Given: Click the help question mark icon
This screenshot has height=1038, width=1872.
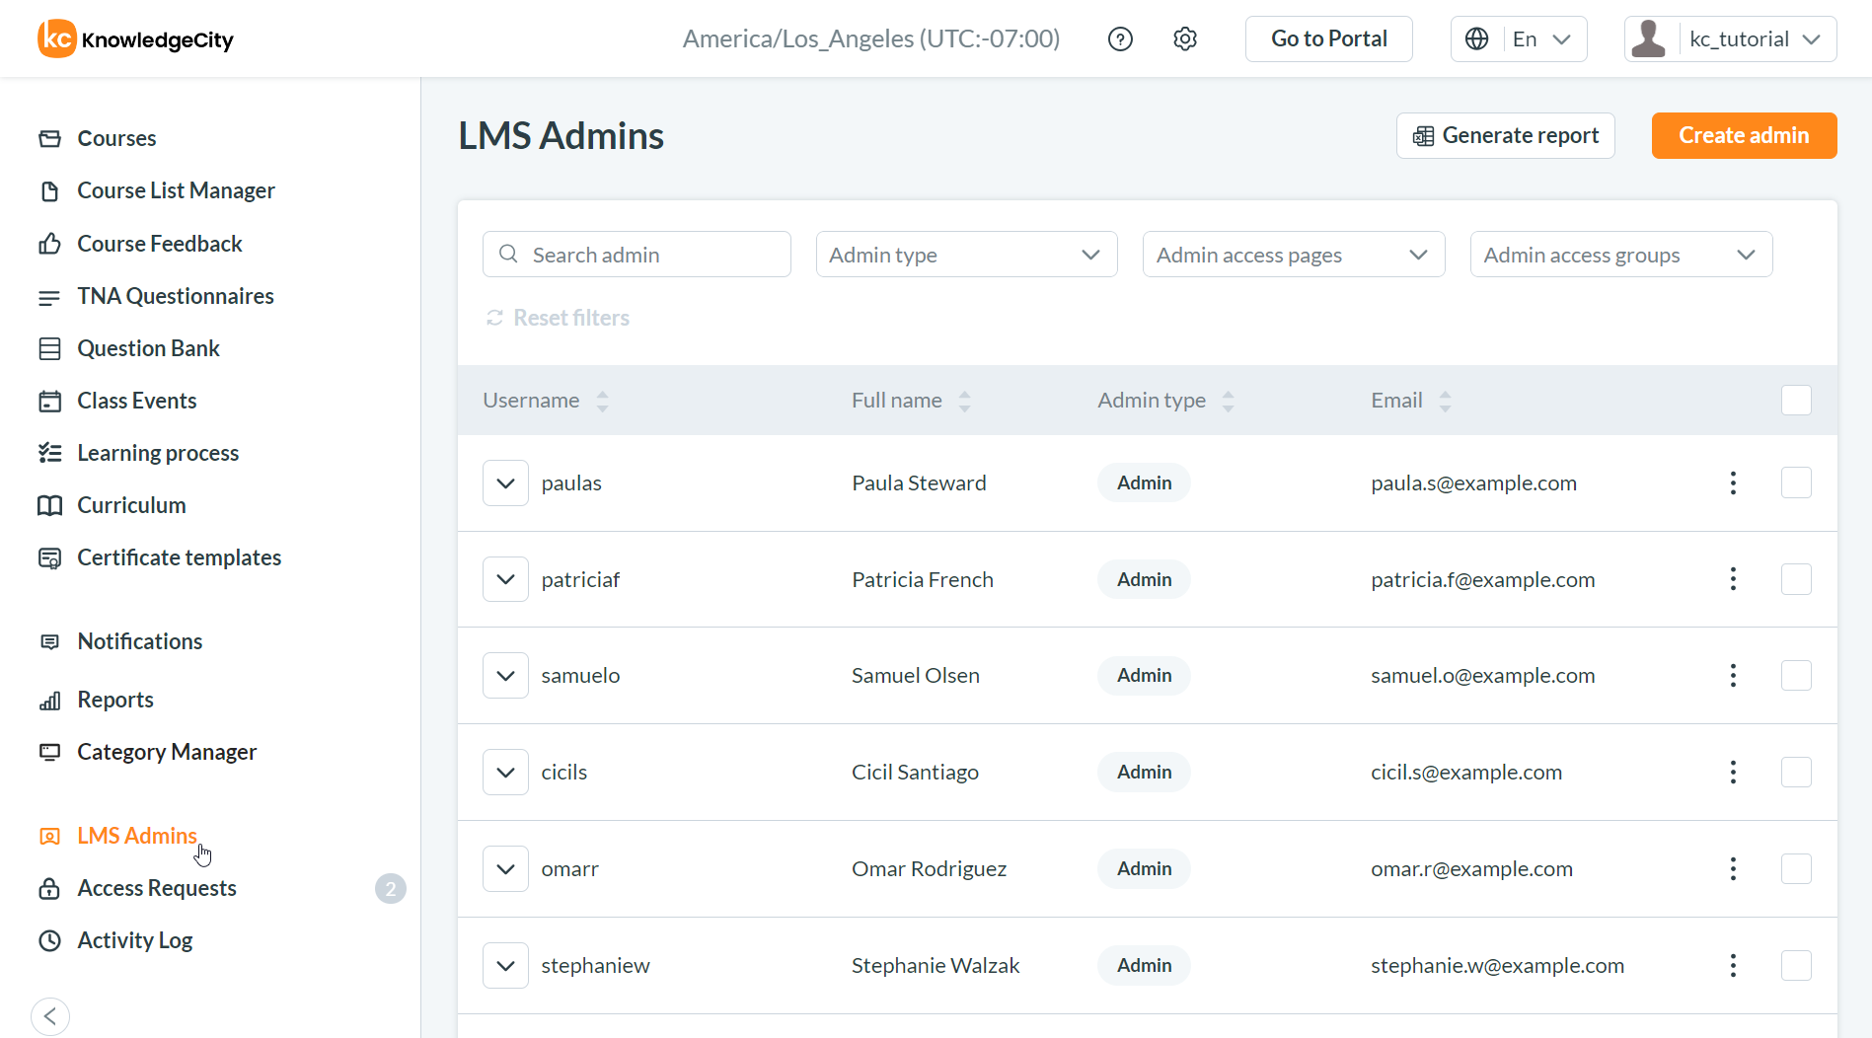Looking at the screenshot, I should tap(1120, 38).
